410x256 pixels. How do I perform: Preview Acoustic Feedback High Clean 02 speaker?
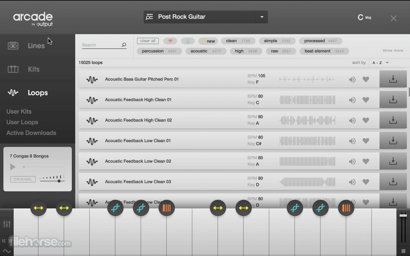point(352,120)
